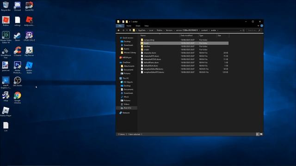Viewport: 296px width, 166px height.
Task: Open paint.net from the desktop
Action: [6, 66]
